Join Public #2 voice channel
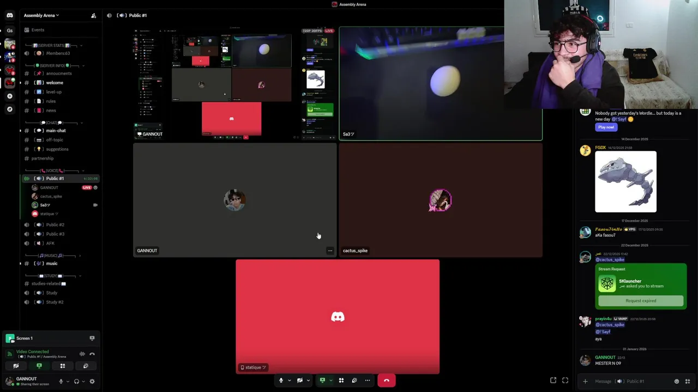698x392 pixels. [61, 225]
